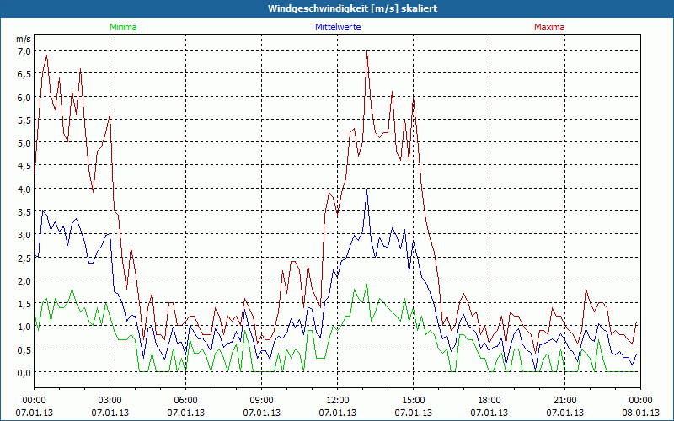Image resolution: width=674 pixels, height=421 pixels.
Task: Select the blue 'Mittelwerte' legend label
Action: (x=338, y=27)
